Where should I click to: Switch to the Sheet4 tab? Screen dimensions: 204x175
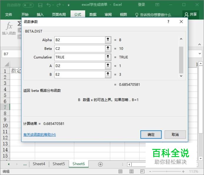point(39,164)
